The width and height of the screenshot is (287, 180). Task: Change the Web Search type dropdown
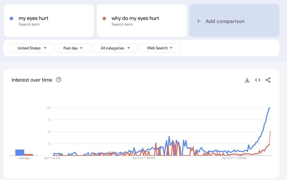click(x=160, y=48)
